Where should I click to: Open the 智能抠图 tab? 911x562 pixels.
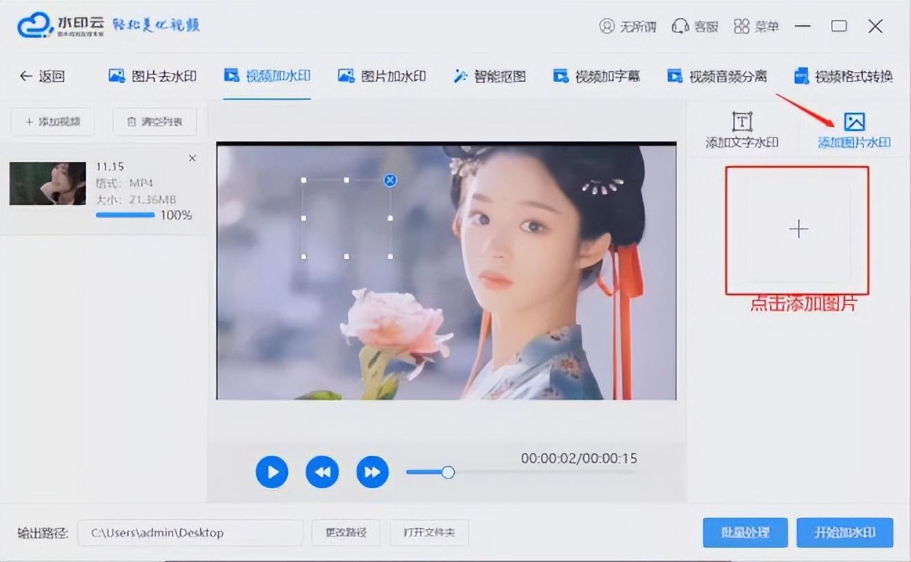click(x=490, y=76)
